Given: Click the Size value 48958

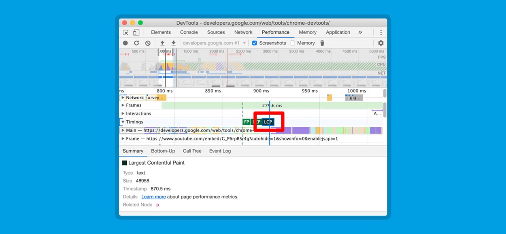Looking at the screenshot, I should click(142, 181).
